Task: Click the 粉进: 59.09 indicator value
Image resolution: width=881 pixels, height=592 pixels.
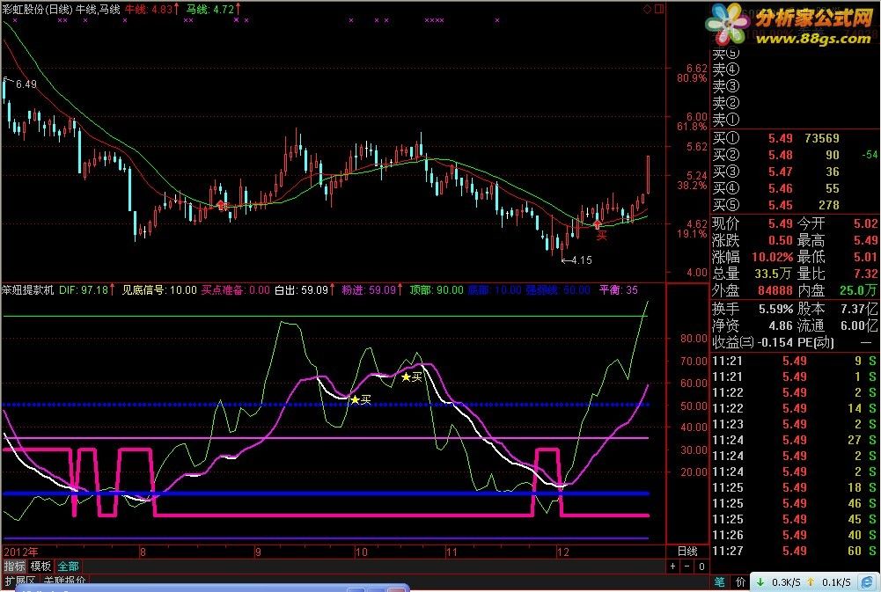Action: tap(369, 289)
